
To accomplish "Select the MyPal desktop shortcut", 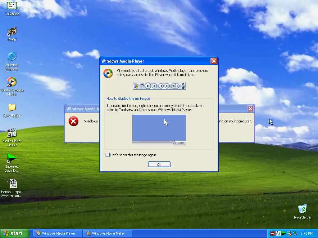I will tap(12, 34).
